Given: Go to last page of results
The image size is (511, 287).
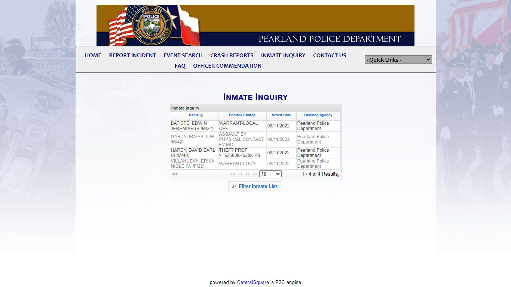Looking at the screenshot, I should point(255,174).
